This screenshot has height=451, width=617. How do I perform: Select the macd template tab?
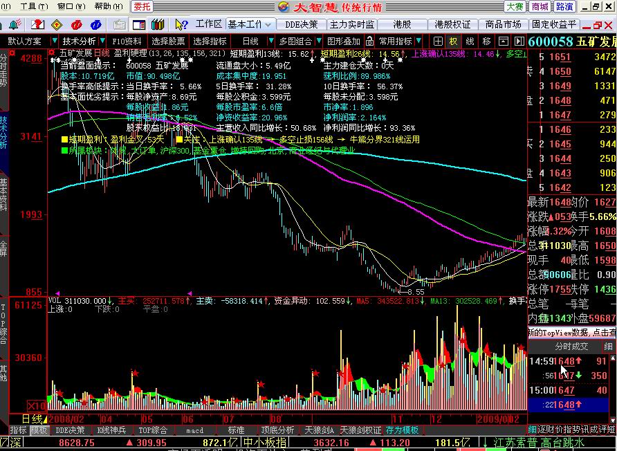pyautogui.click(x=195, y=430)
